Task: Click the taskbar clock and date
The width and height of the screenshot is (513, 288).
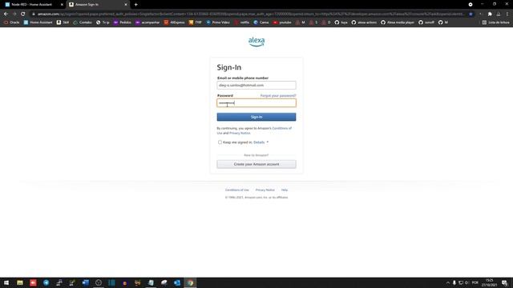Action: pos(489,282)
